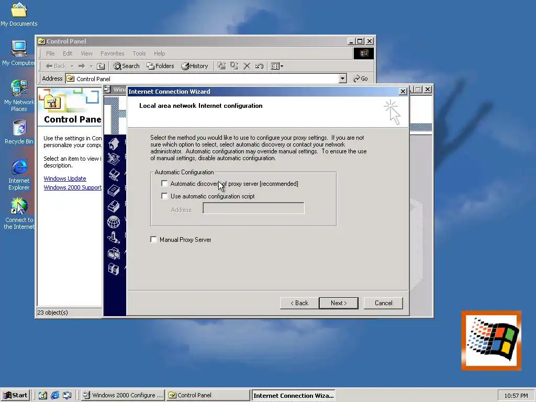Click the Back arrow in the Control Panel toolbar
This screenshot has height=402, width=536.
pos(55,66)
